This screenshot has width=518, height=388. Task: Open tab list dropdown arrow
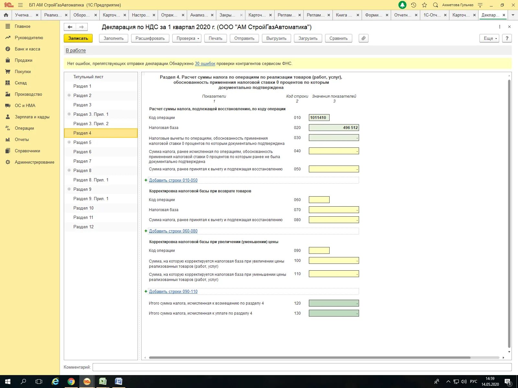point(513,15)
